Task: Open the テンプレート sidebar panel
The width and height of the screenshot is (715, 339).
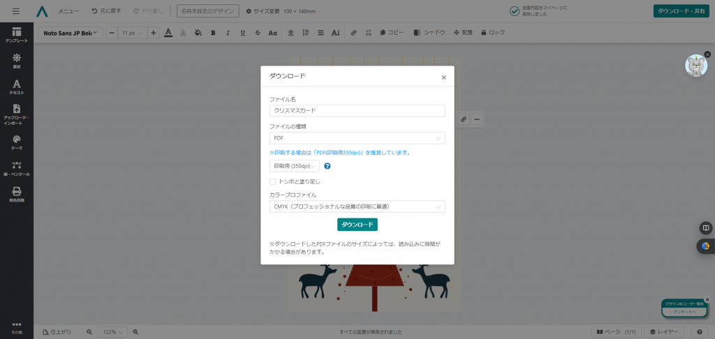Action: [x=17, y=35]
